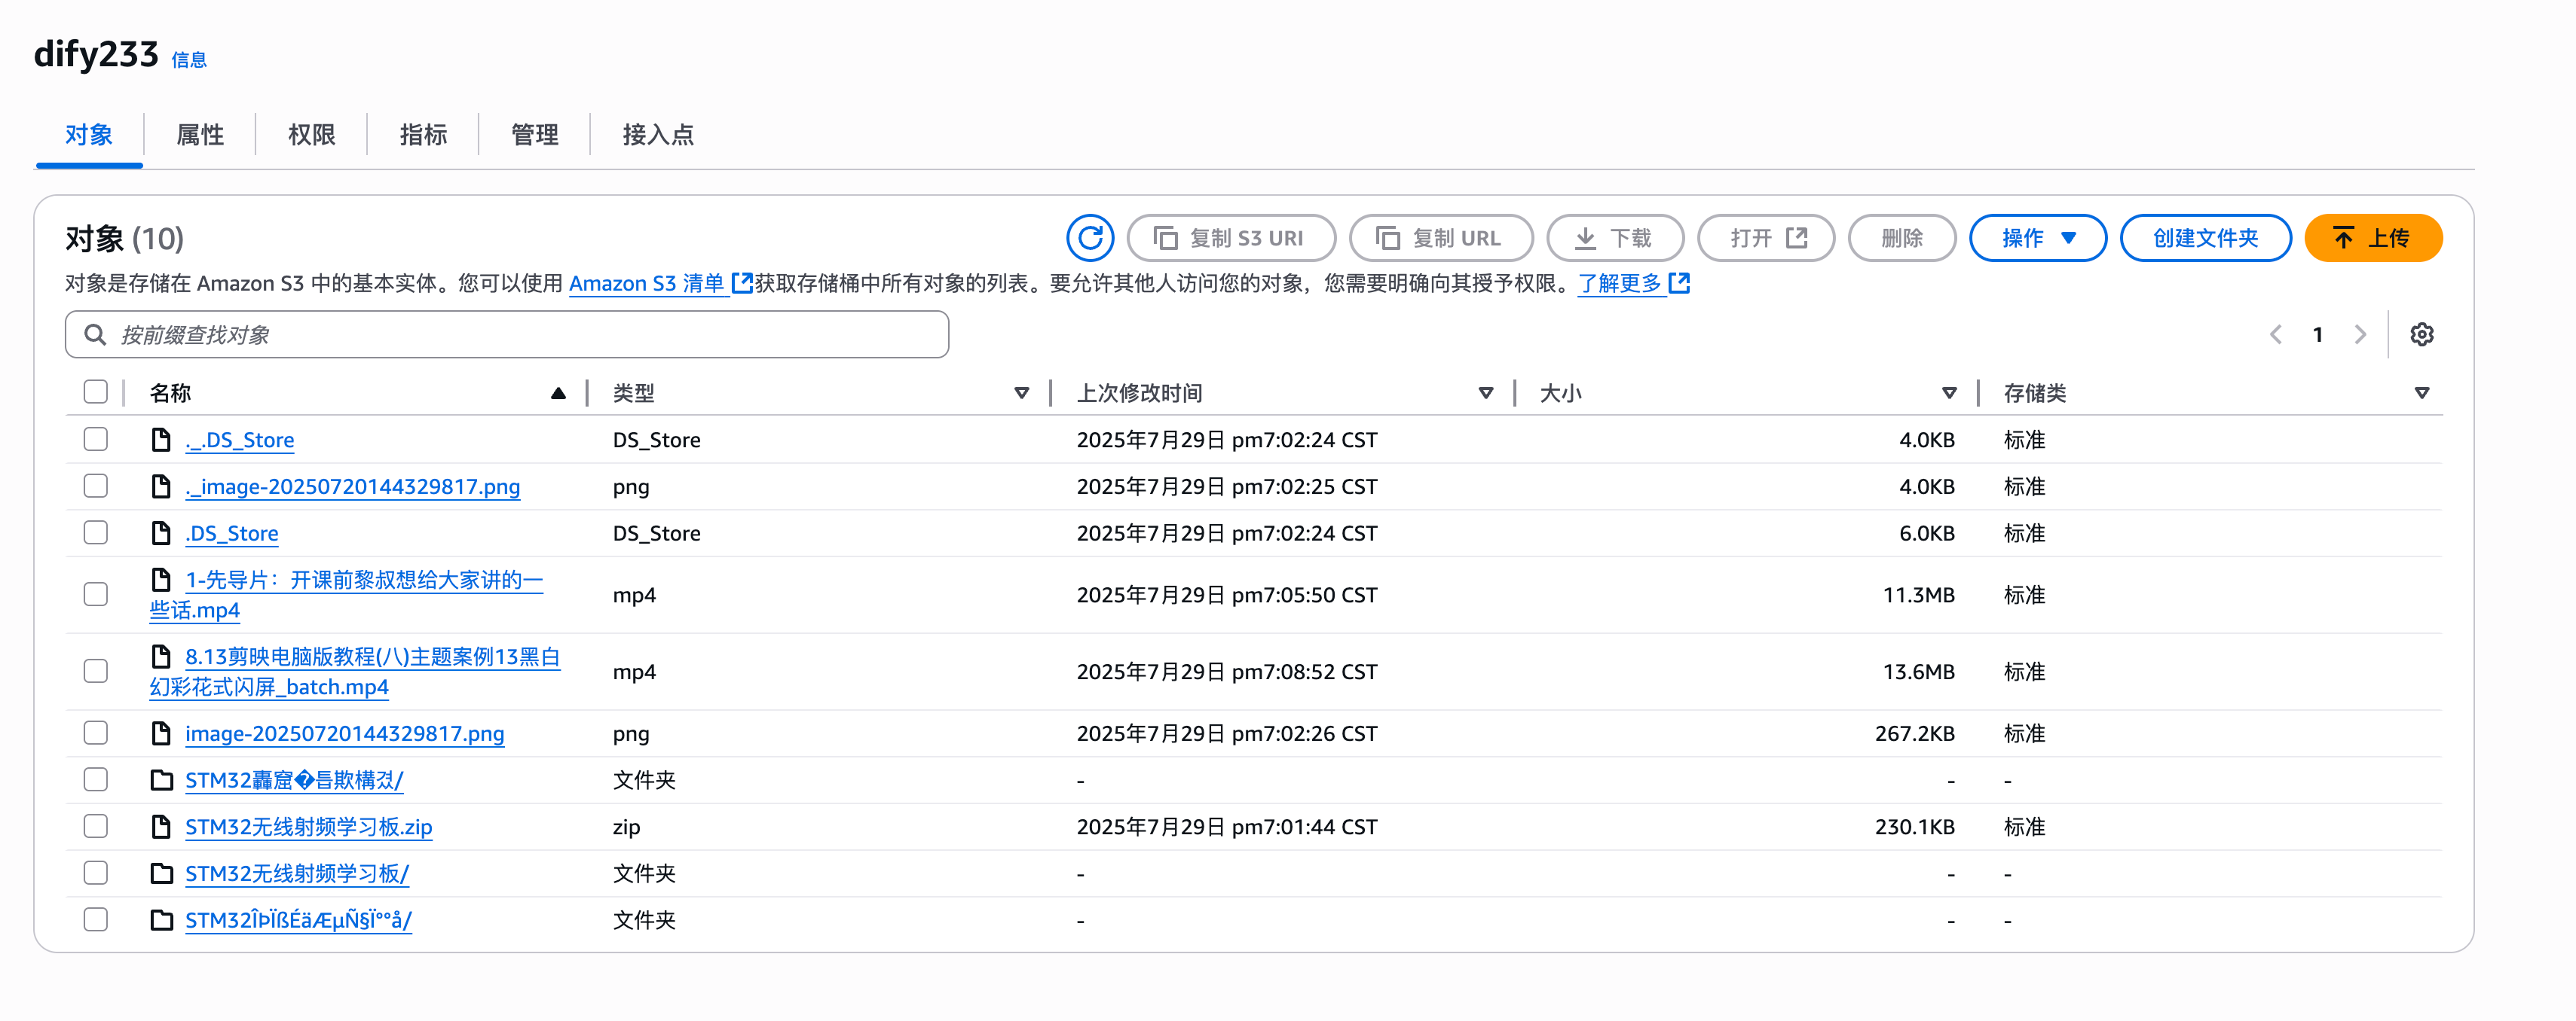Image resolution: width=2576 pixels, height=1021 pixels.
Task: Sort by 类型 column arrow
Action: (x=1021, y=392)
